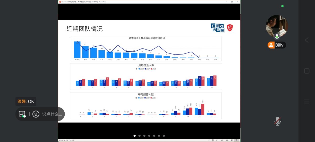The width and height of the screenshot is (315, 142).
Task: Click the 2023 legend in 月均日活人数 chart
Action: [x=141, y=69]
